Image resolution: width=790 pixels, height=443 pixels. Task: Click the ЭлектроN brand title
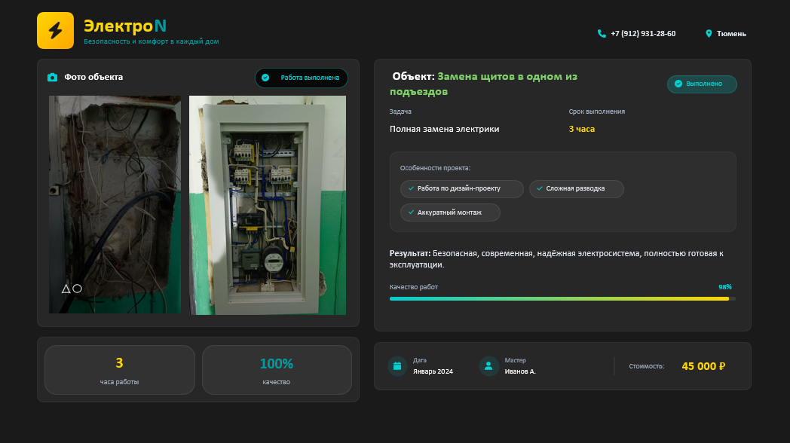tap(125, 26)
